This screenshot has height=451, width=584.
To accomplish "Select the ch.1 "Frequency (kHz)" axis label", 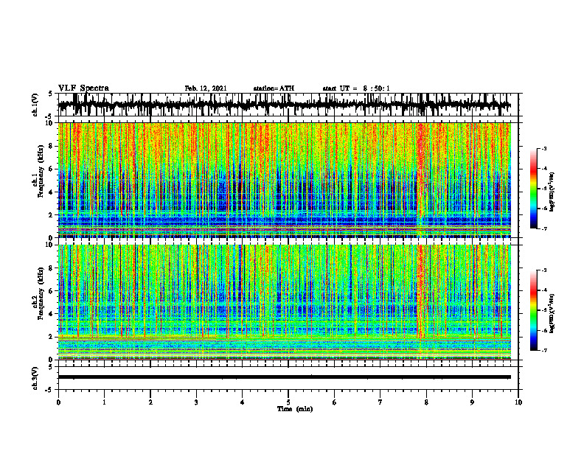I will [41, 172].
